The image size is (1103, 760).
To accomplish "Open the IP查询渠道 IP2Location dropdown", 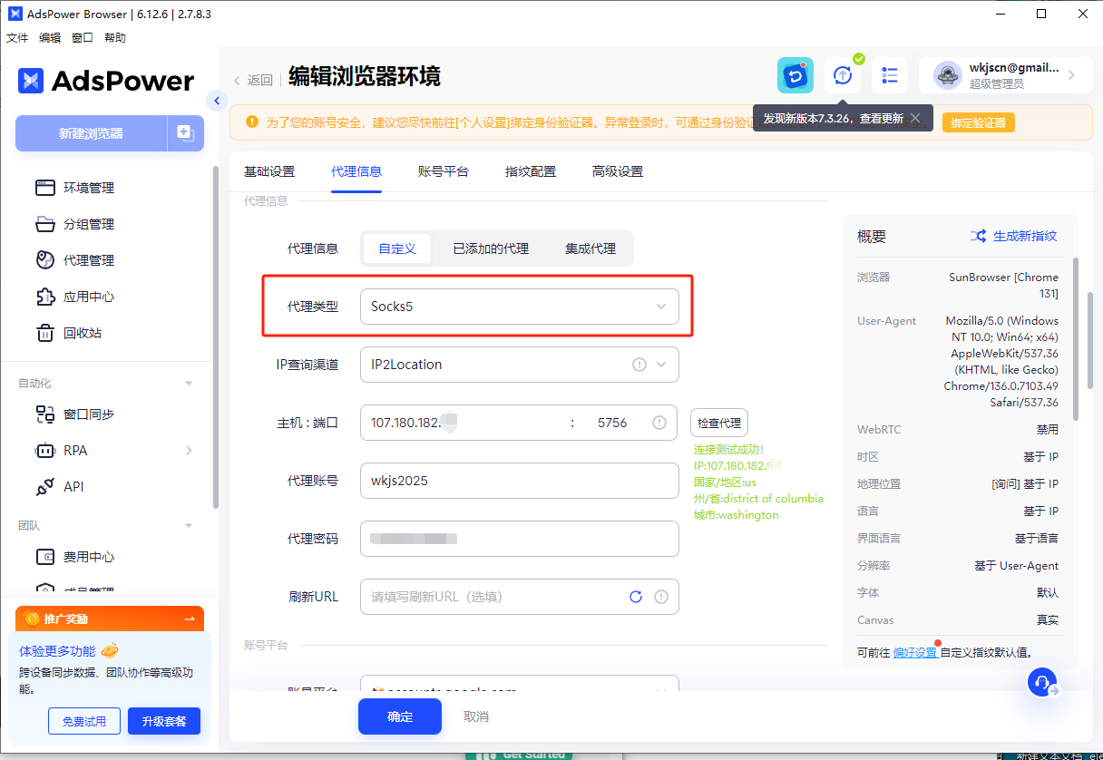I will point(519,365).
